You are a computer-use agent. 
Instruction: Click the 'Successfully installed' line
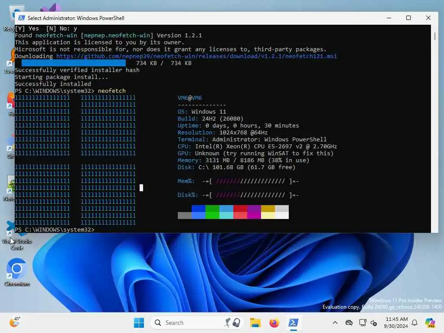tap(53, 84)
